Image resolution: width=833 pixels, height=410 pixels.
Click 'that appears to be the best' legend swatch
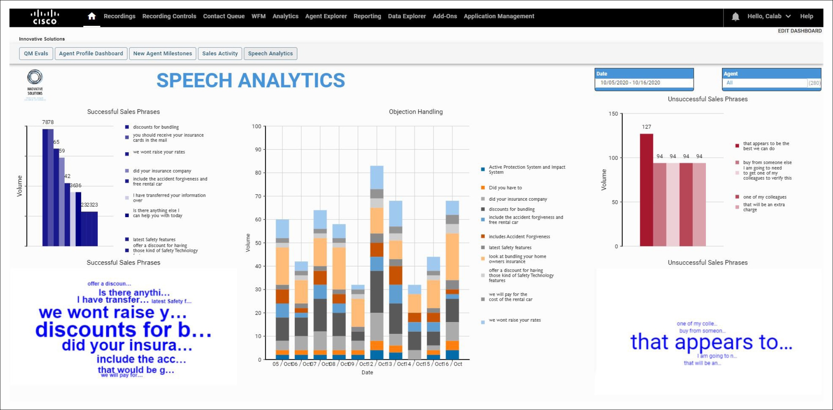coord(737,146)
